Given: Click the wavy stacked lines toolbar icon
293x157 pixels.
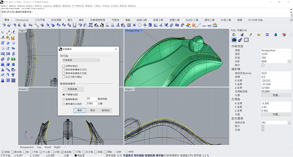Looking at the screenshot, I should [91, 25].
